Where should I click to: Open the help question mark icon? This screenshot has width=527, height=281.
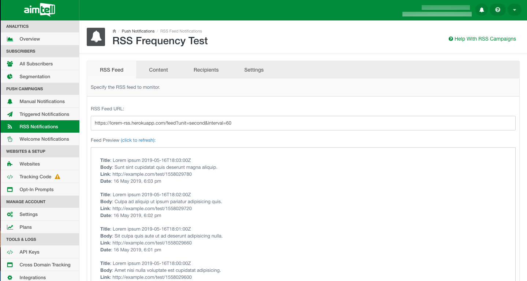(x=498, y=10)
